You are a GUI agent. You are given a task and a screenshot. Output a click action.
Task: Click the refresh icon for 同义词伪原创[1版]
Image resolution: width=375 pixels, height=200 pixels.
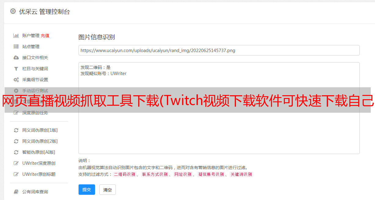click(x=16, y=130)
